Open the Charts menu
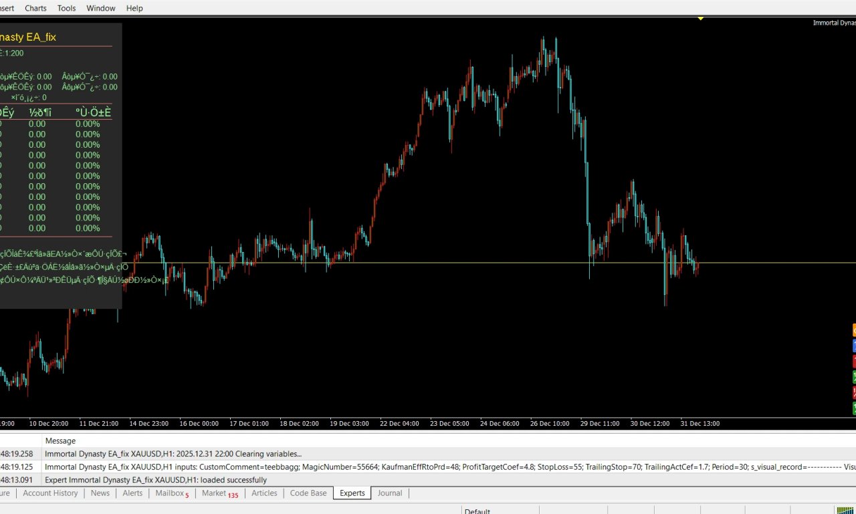 point(35,8)
